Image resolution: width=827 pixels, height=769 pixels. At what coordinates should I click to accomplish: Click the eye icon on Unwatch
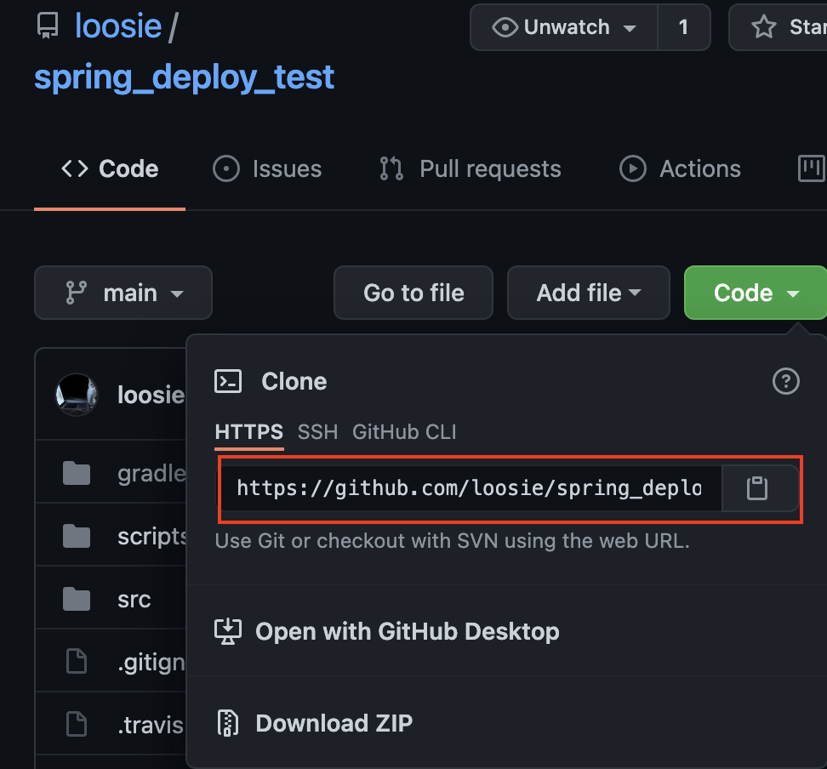505,27
